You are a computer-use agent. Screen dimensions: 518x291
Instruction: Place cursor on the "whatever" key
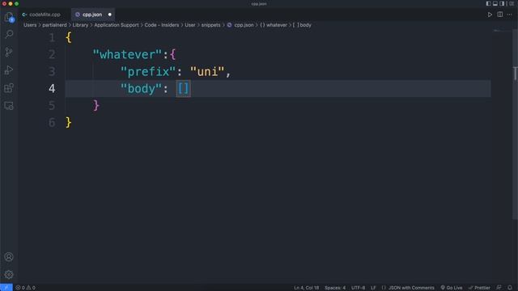point(128,54)
